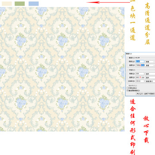
Task: Click the cream color swatch
Action: [7, 4]
